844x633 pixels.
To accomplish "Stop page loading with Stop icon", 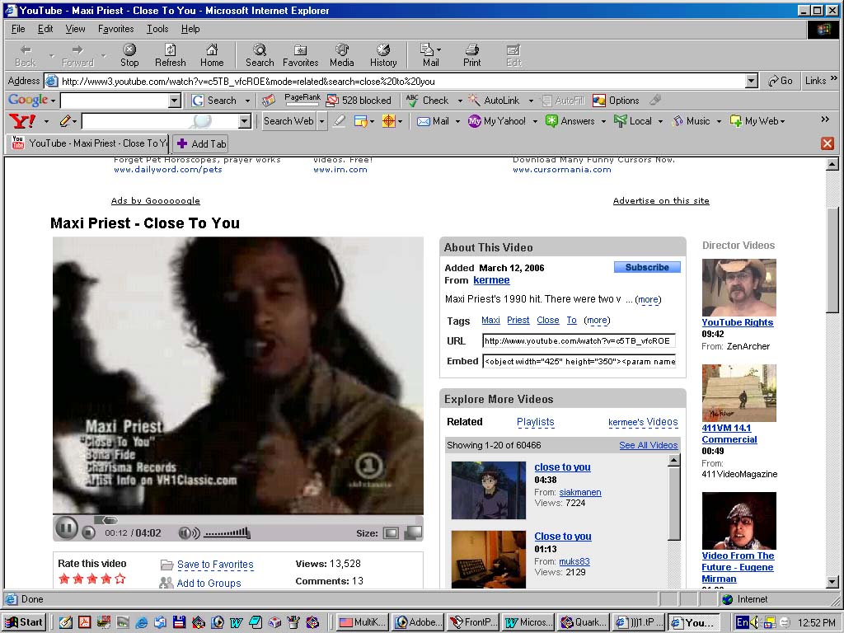I will click(x=129, y=55).
